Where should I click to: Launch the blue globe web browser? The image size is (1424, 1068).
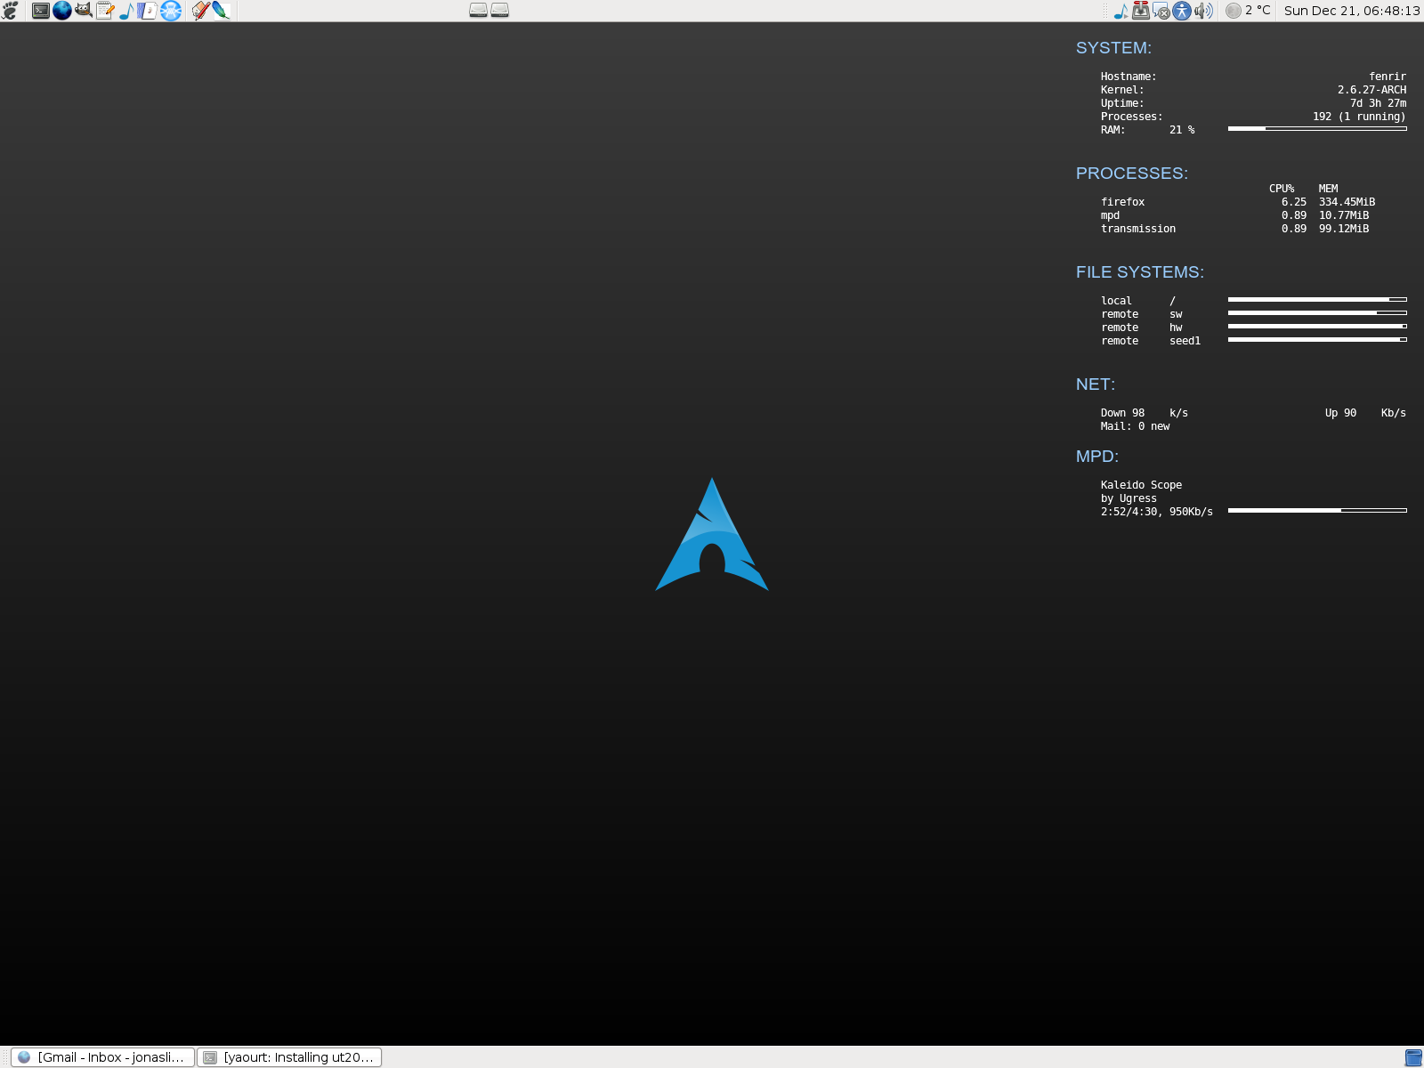point(62,11)
